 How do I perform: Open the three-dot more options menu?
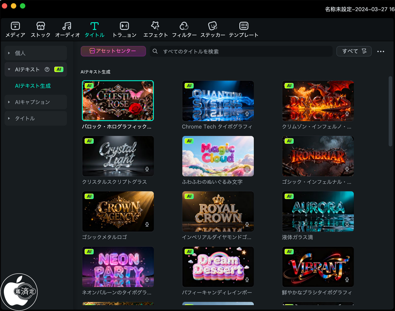click(x=380, y=51)
